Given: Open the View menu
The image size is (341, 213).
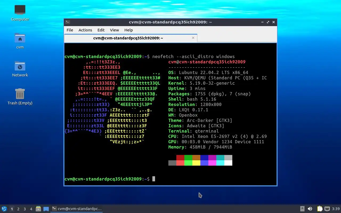Looking at the screenshot, I should point(115,30).
